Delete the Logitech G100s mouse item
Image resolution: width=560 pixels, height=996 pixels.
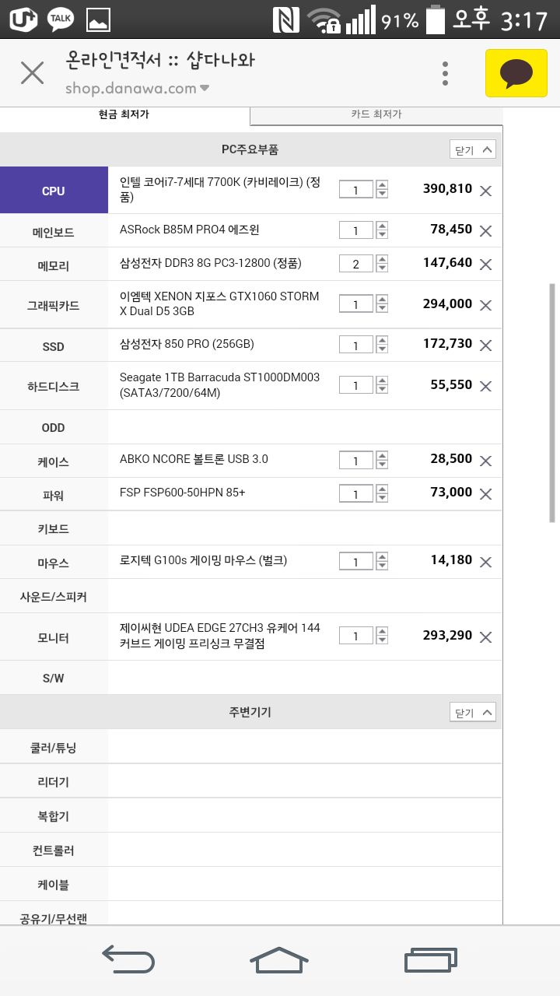(x=486, y=562)
